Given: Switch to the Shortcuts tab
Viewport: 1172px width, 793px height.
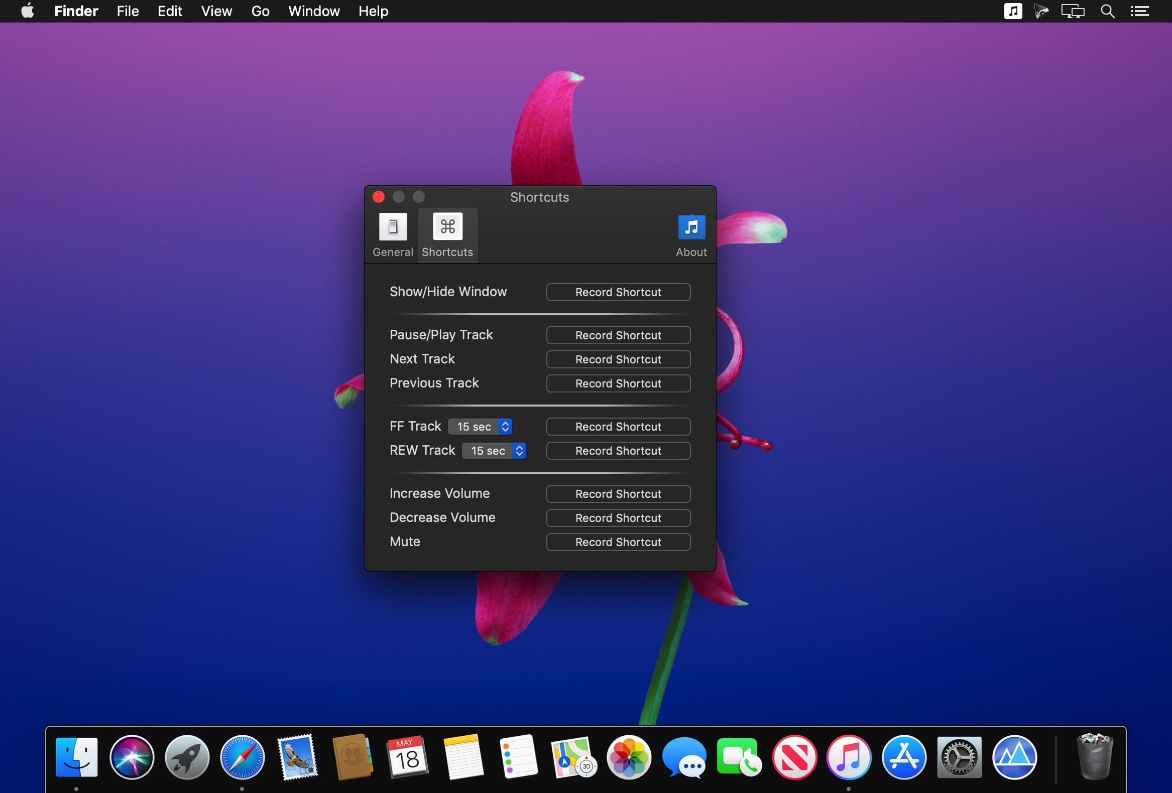Looking at the screenshot, I should pyautogui.click(x=447, y=235).
